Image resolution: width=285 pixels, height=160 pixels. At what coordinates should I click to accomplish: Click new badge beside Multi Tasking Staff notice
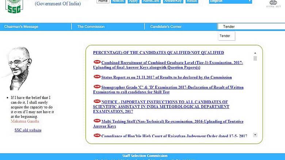97,121
